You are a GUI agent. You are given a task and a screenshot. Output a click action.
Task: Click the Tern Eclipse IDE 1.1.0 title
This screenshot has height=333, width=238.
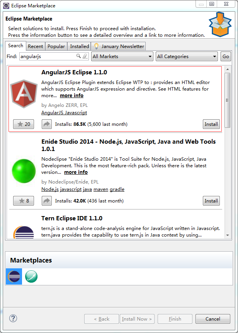[72, 218]
